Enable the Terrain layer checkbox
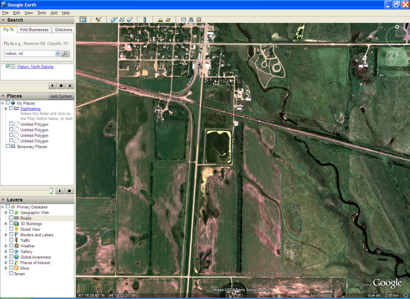 click(11, 273)
